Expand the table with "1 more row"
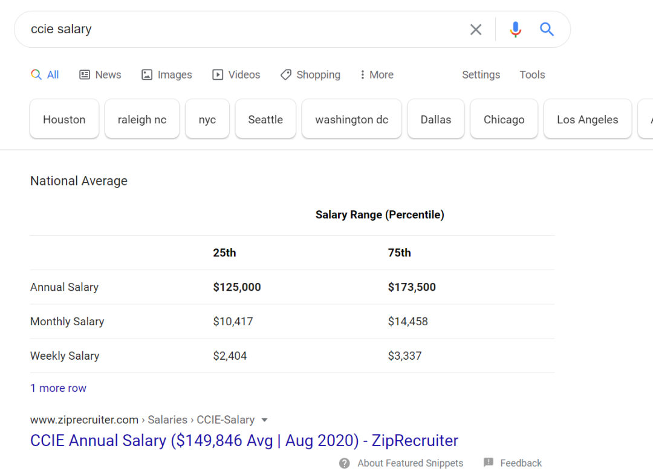 pos(58,388)
